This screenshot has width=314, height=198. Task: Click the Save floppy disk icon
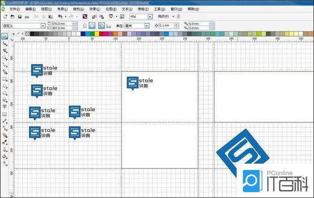coord(20,16)
